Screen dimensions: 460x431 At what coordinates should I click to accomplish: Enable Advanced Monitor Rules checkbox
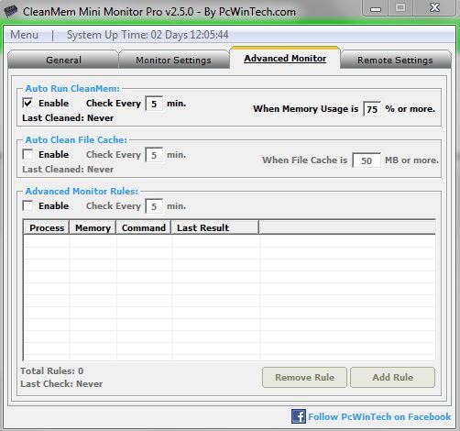27,205
